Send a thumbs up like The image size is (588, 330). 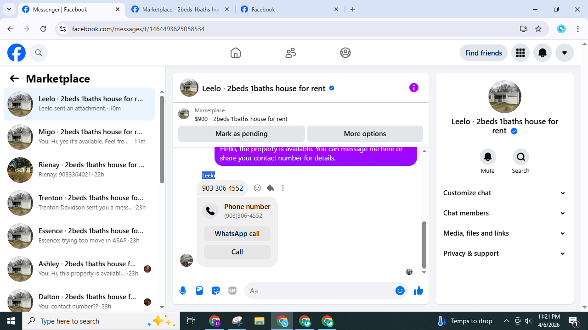pyautogui.click(x=418, y=291)
